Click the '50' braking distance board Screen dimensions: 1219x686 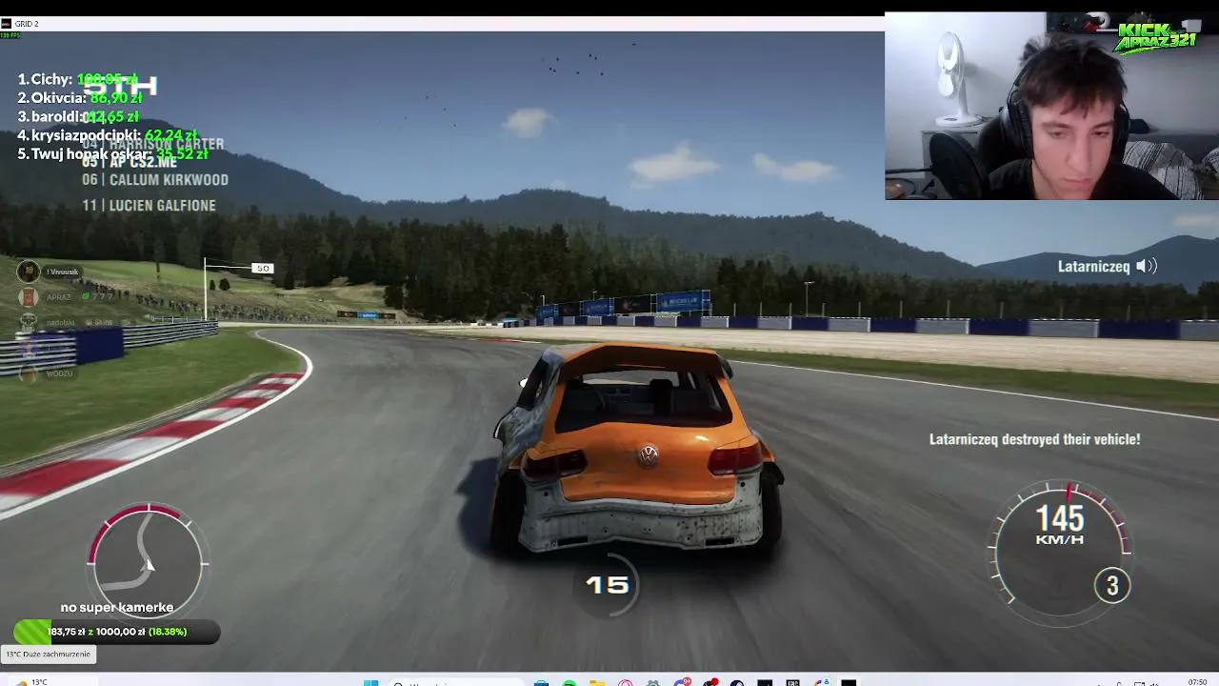262,268
